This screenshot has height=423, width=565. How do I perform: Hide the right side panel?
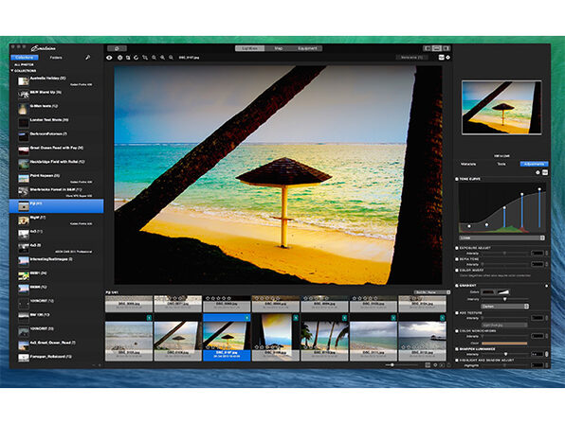point(447,48)
